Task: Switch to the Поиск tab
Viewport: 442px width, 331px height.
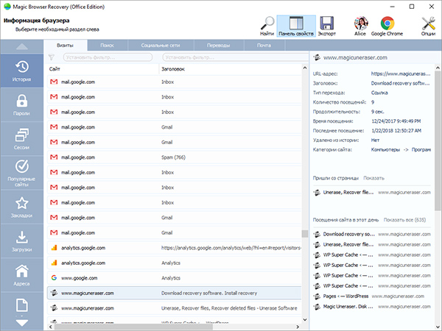Action: click(107, 46)
